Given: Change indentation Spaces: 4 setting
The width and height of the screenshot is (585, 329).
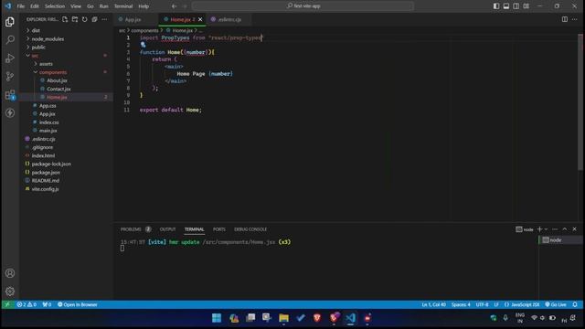Looking at the screenshot, I should coord(461,304).
